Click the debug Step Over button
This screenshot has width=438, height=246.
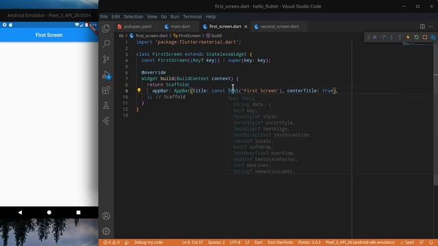coord(383,37)
